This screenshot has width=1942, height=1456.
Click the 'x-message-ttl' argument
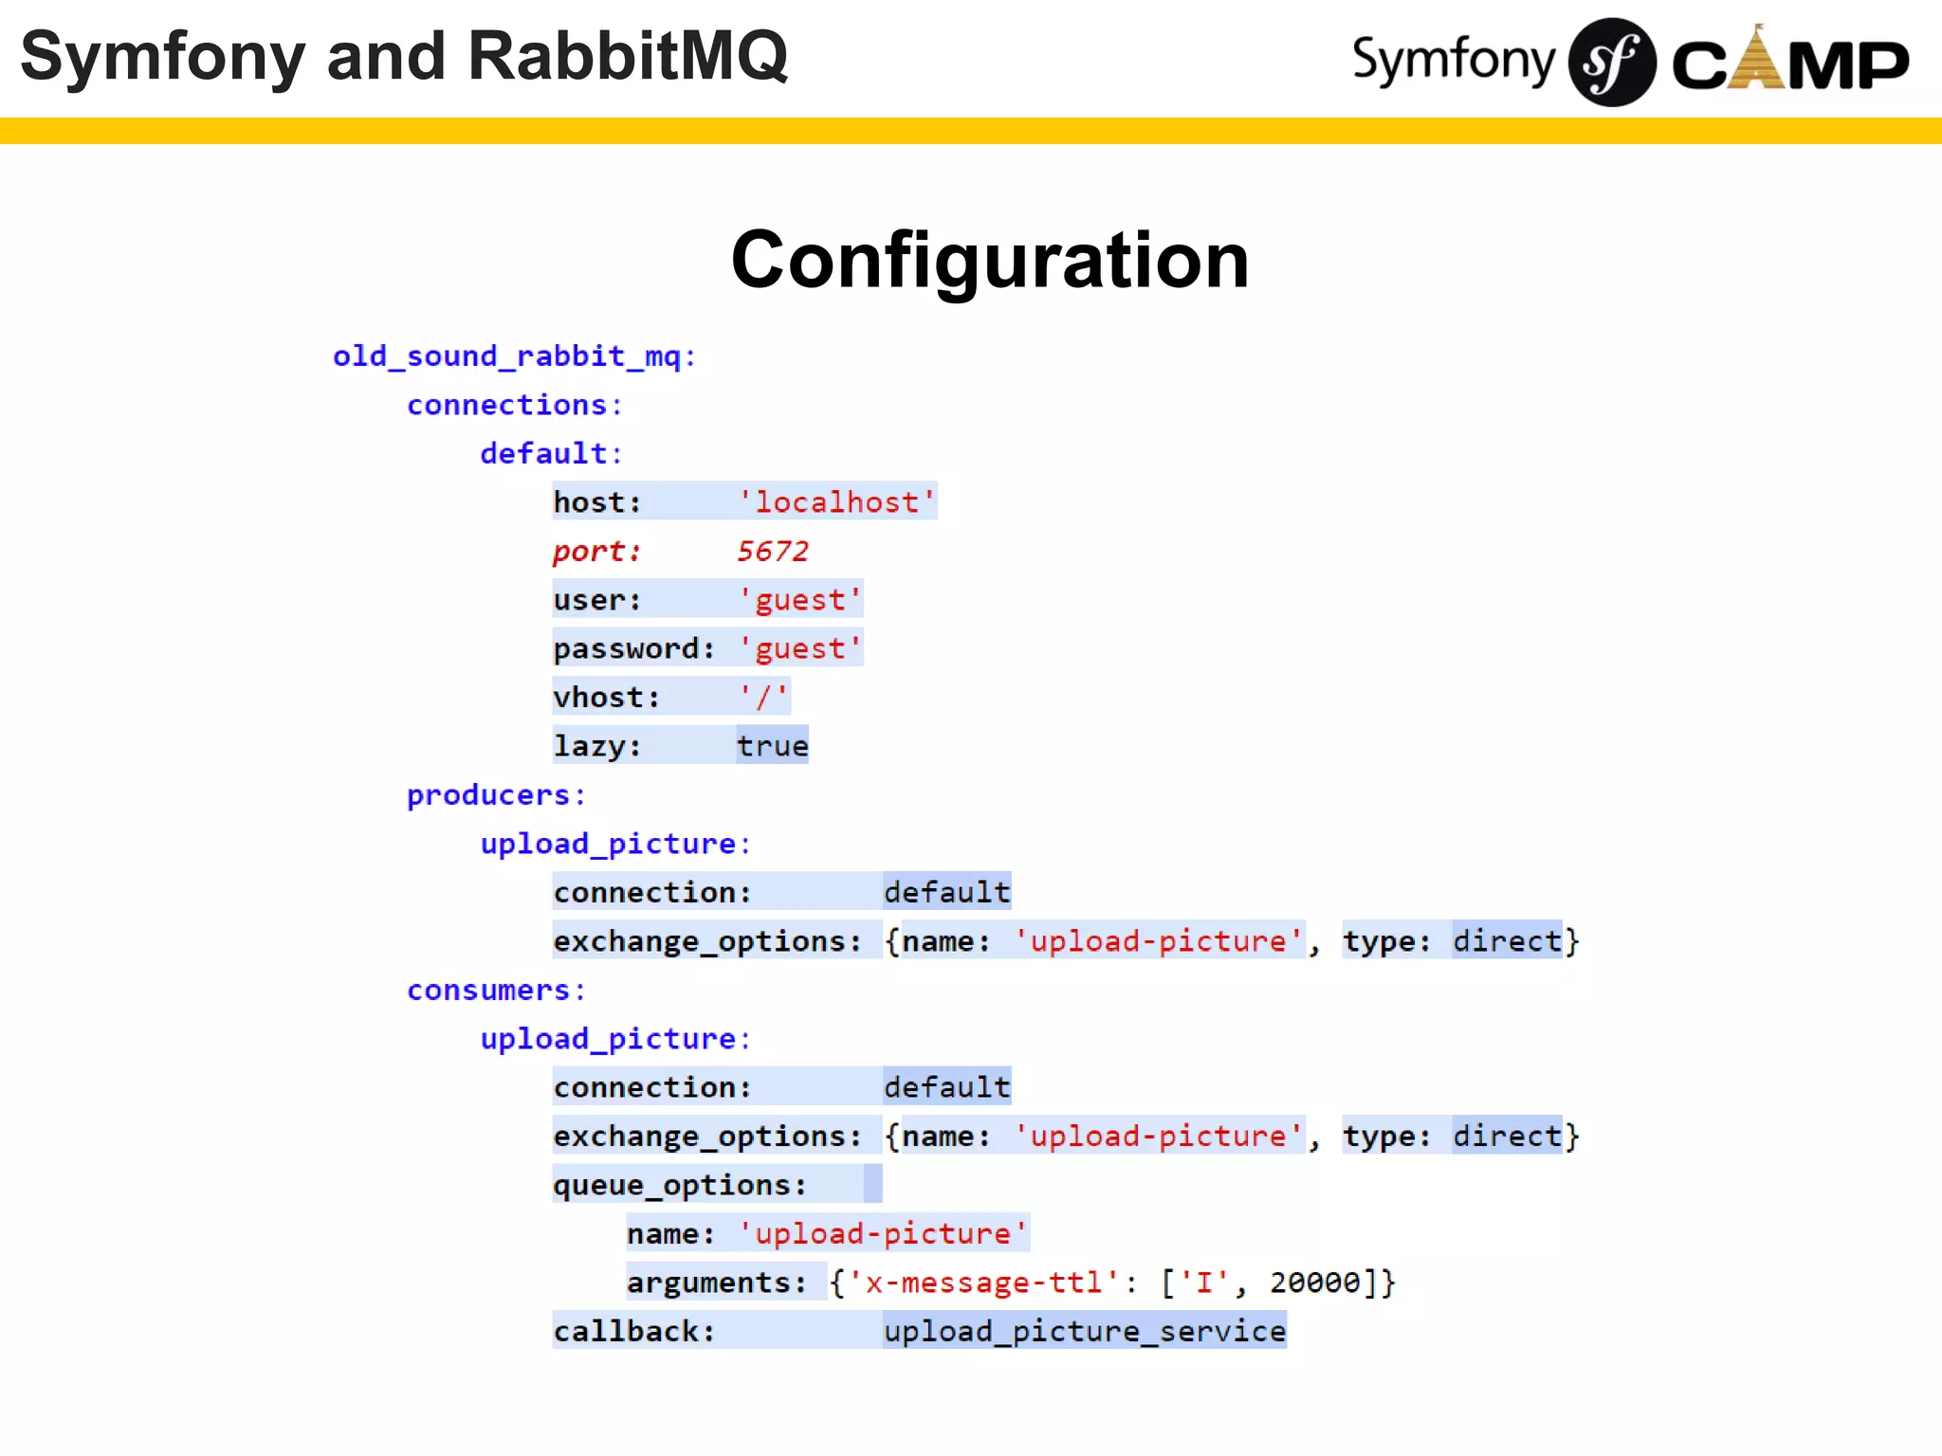[983, 1283]
